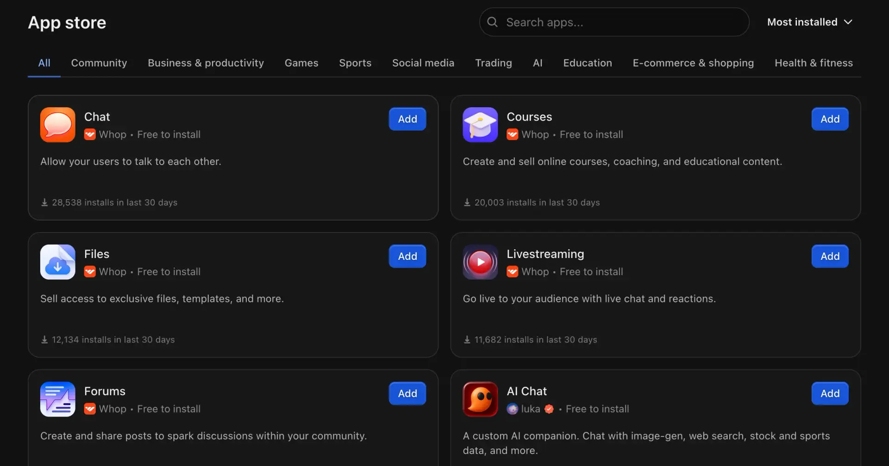Open the AI Chat ghost icon

480,399
